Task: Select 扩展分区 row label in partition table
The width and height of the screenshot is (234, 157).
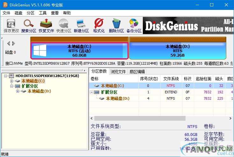Action: [109, 92]
